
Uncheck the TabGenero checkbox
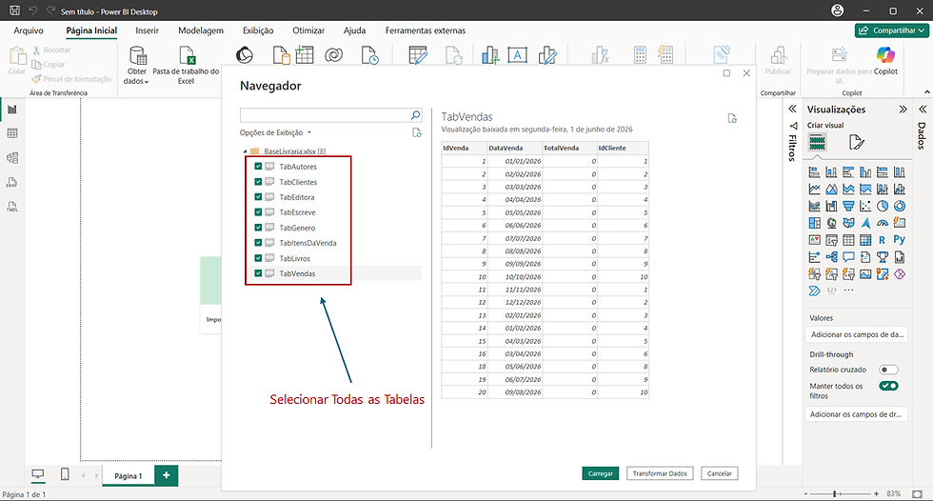click(258, 228)
